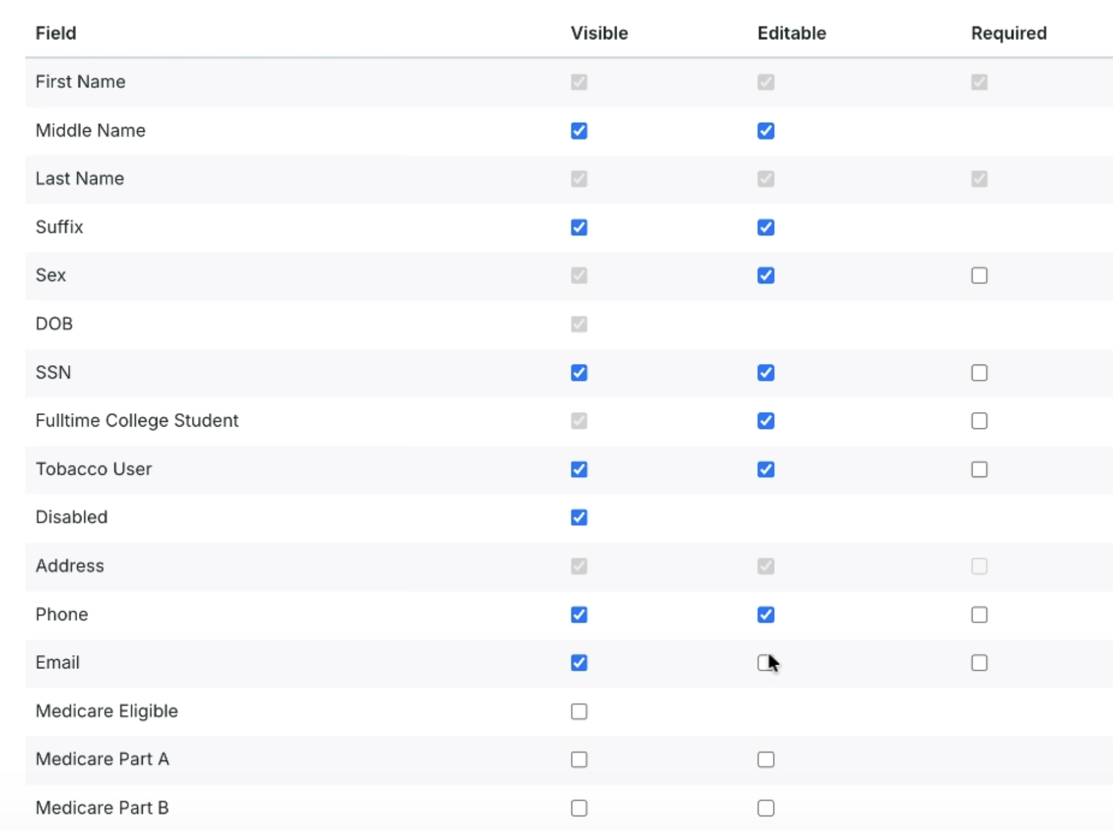
Task: Select the Middle Name field label
Action: click(x=91, y=130)
